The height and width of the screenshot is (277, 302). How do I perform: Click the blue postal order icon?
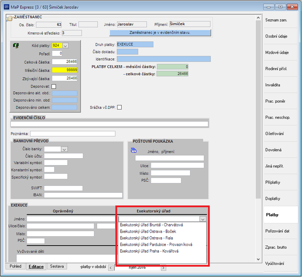click(x=134, y=150)
